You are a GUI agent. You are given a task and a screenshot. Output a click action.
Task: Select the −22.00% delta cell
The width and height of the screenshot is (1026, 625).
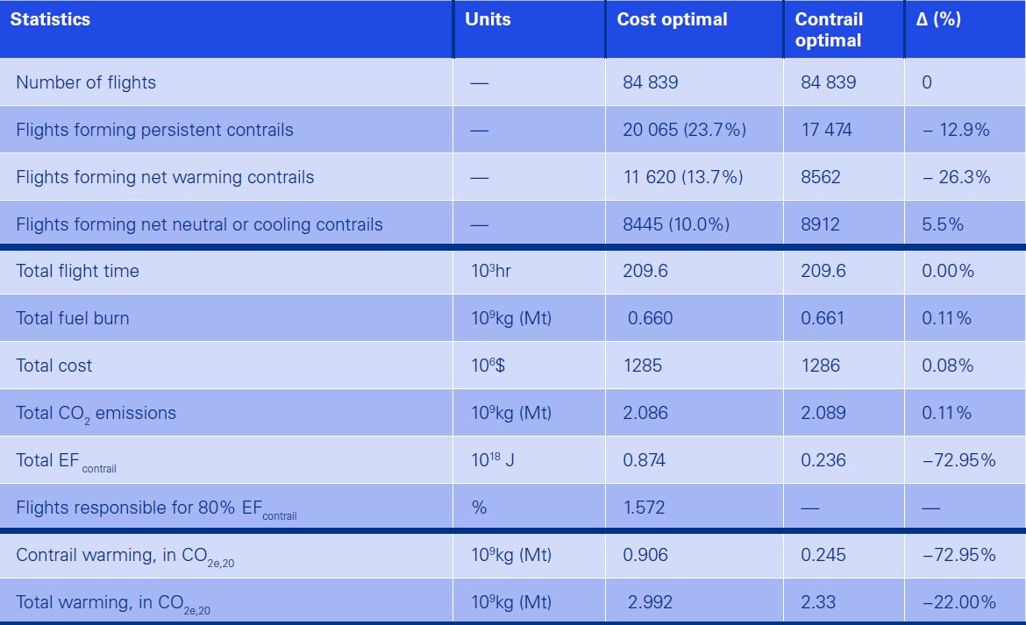(958, 602)
